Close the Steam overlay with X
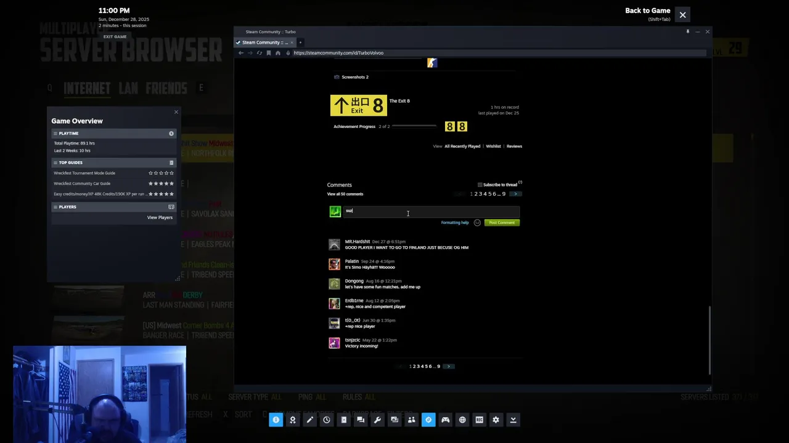Image resolution: width=789 pixels, height=443 pixels. 682,15
